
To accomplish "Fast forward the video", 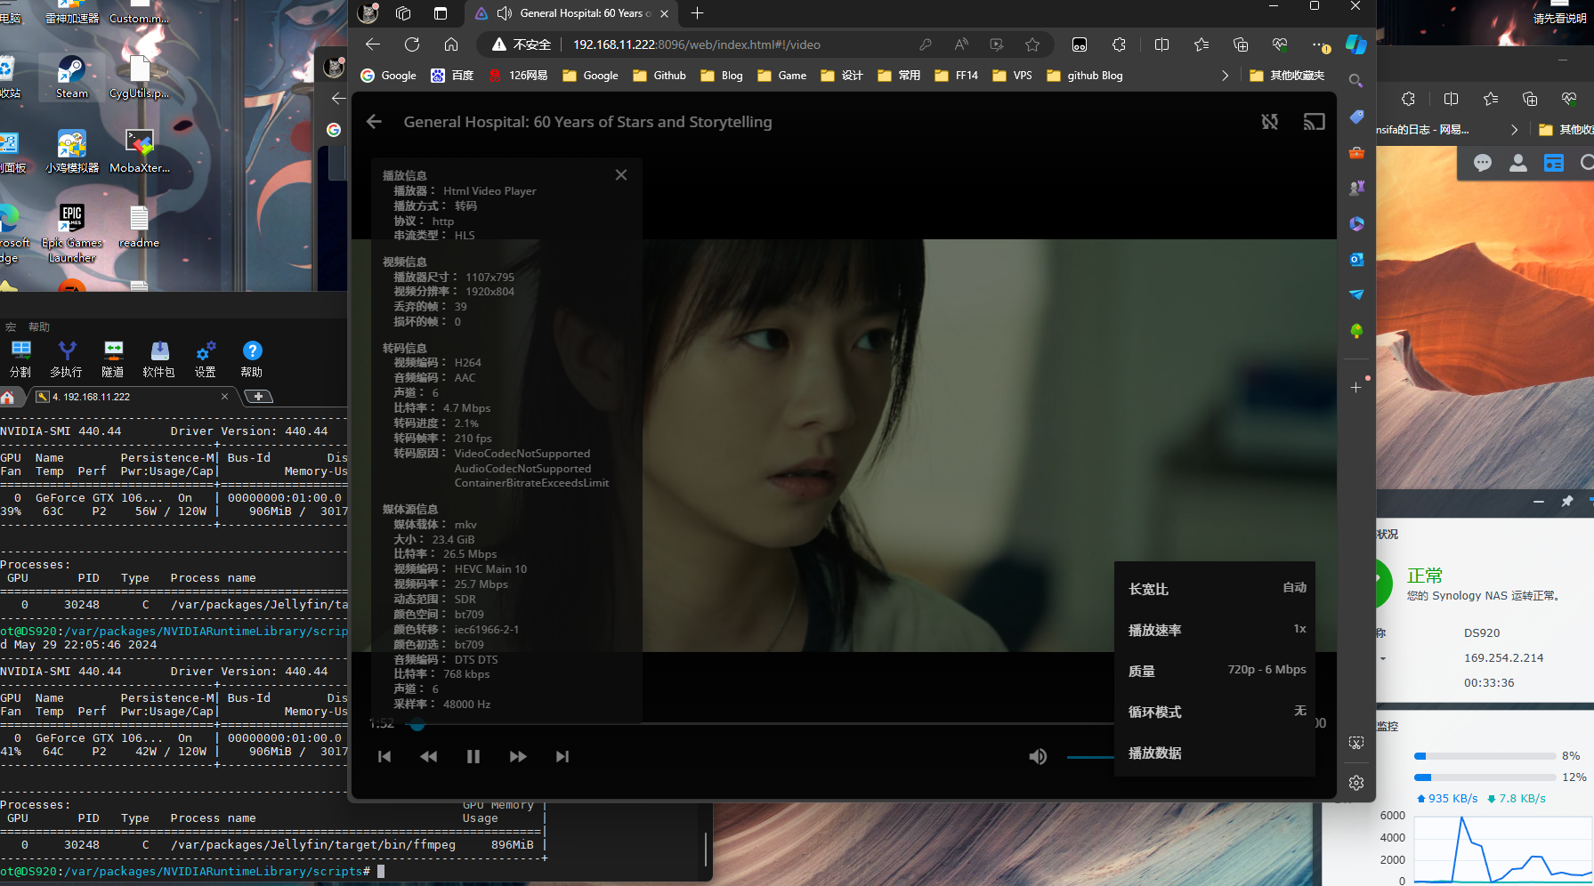I will pos(518,757).
